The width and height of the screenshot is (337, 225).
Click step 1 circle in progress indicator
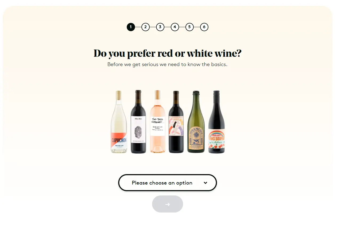pos(131,27)
